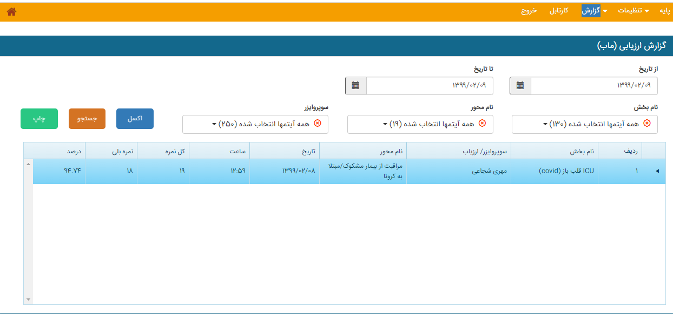The image size is (673, 327).
Task: Select the مراقبت از بیمار مشکوک cell
Action: [363, 172]
